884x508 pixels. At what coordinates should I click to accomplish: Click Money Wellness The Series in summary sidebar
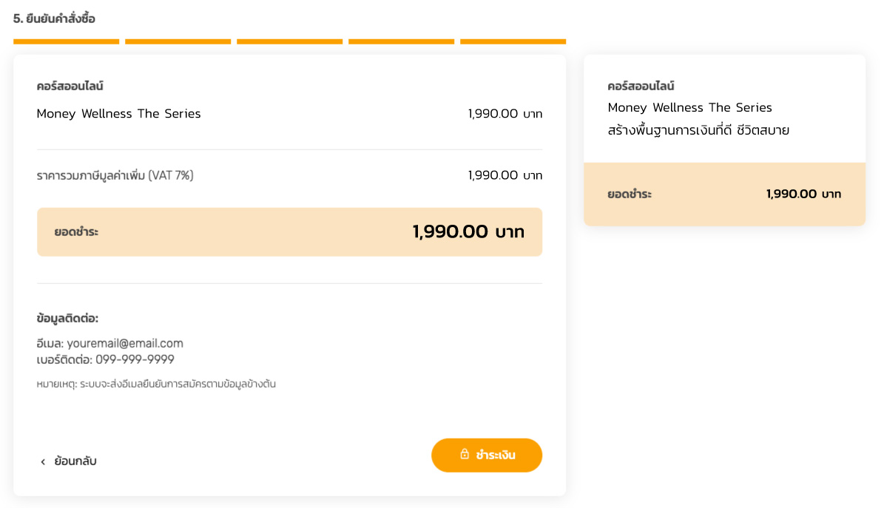pyautogui.click(x=689, y=108)
